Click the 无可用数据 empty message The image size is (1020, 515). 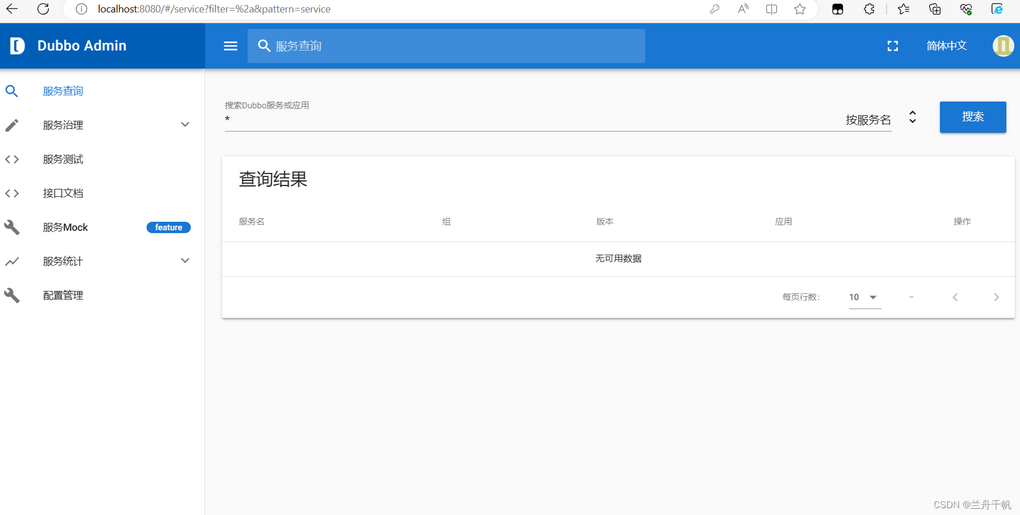pyautogui.click(x=618, y=259)
